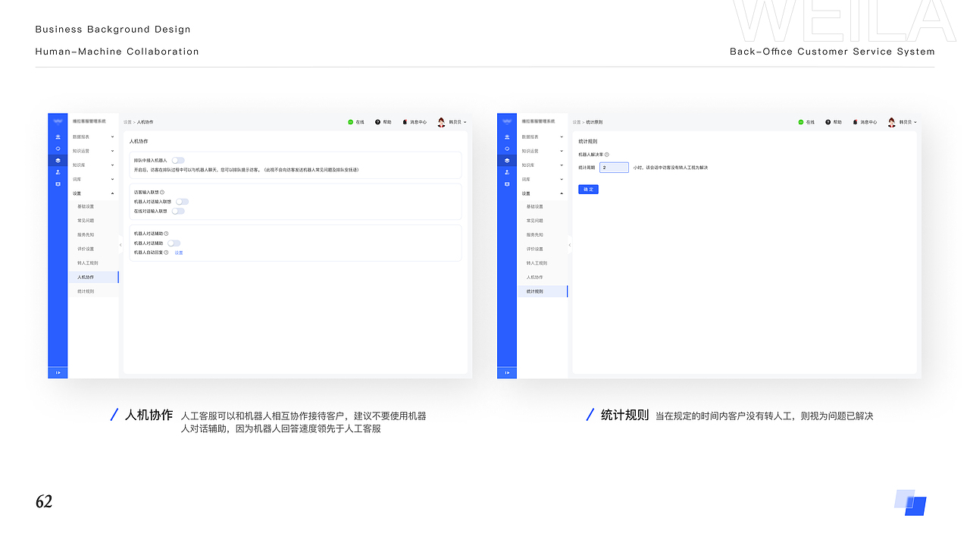Collapse side menu handle in 统计规则 screen
Image resolution: width=970 pixels, height=546 pixels.
click(569, 244)
